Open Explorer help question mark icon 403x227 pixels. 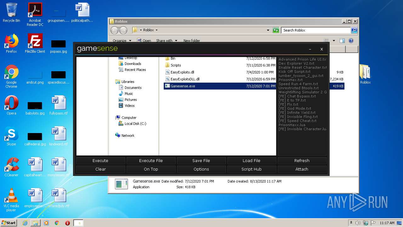click(351, 41)
